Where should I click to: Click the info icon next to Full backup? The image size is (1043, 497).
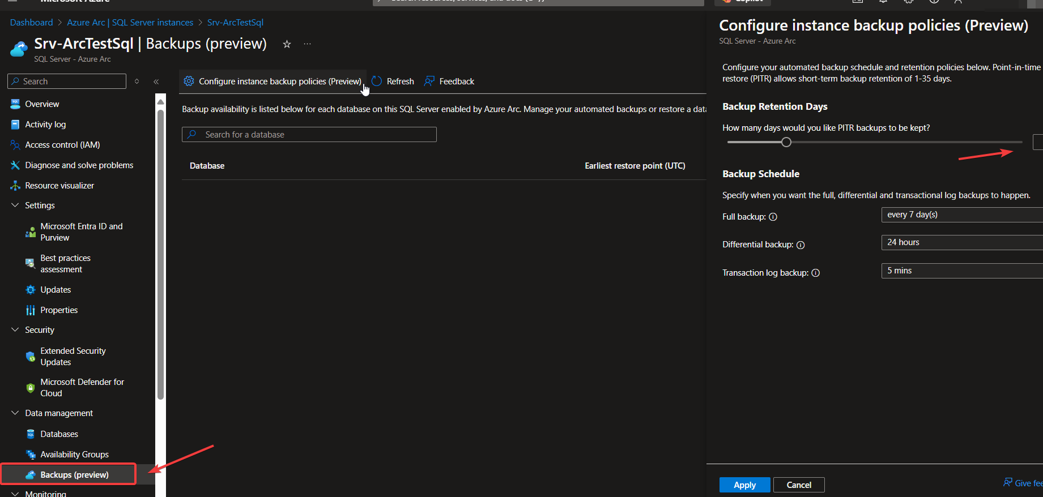[773, 217]
